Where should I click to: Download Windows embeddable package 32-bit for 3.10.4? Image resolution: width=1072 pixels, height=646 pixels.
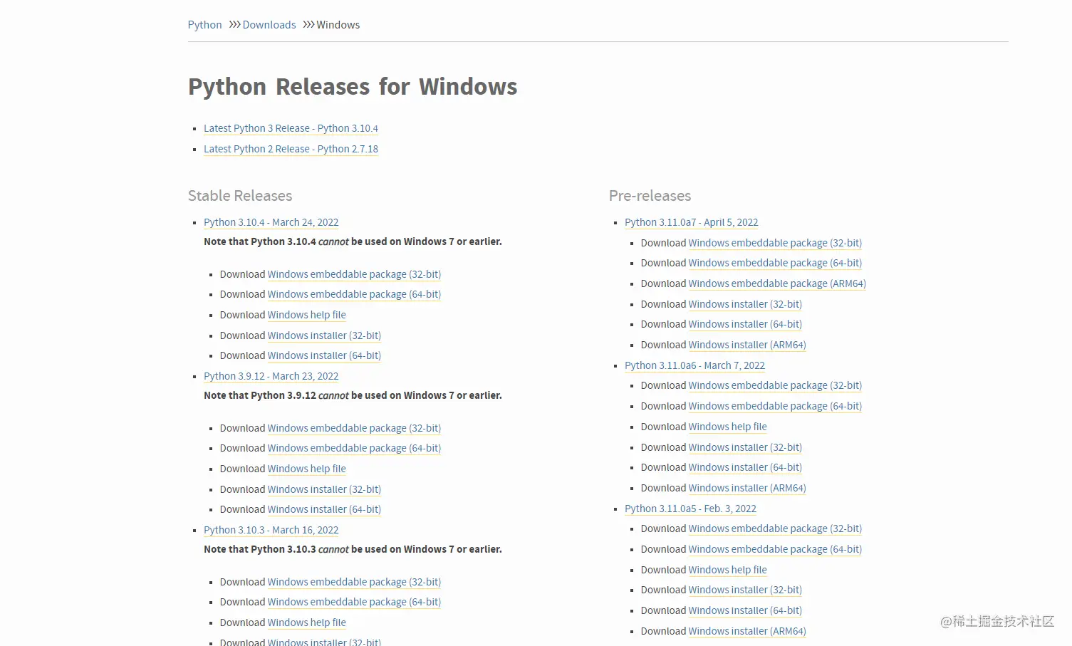coord(354,274)
